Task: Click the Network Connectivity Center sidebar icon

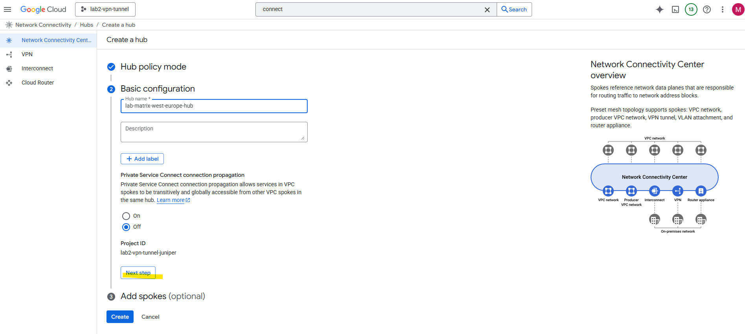Action: pyautogui.click(x=9, y=40)
